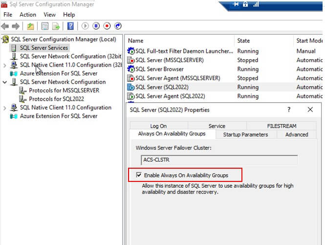Click the Protocols for SQL2022 icon
Viewport: 325px width, 245px height.
[x=22, y=99]
